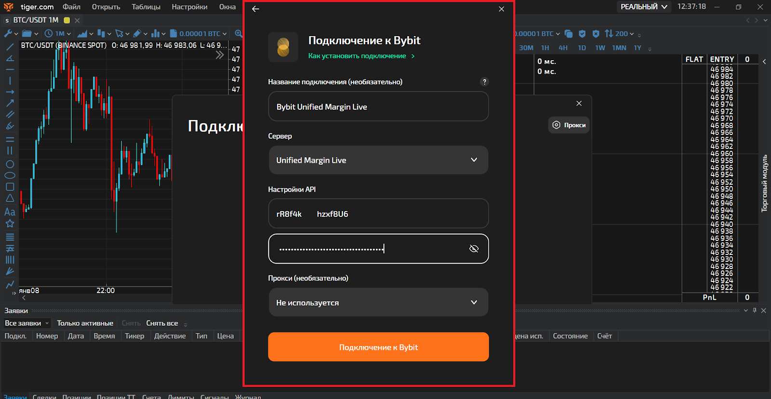Click the yellow color swatch on chart tab
Screen dimensions: 771x399
click(67, 20)
